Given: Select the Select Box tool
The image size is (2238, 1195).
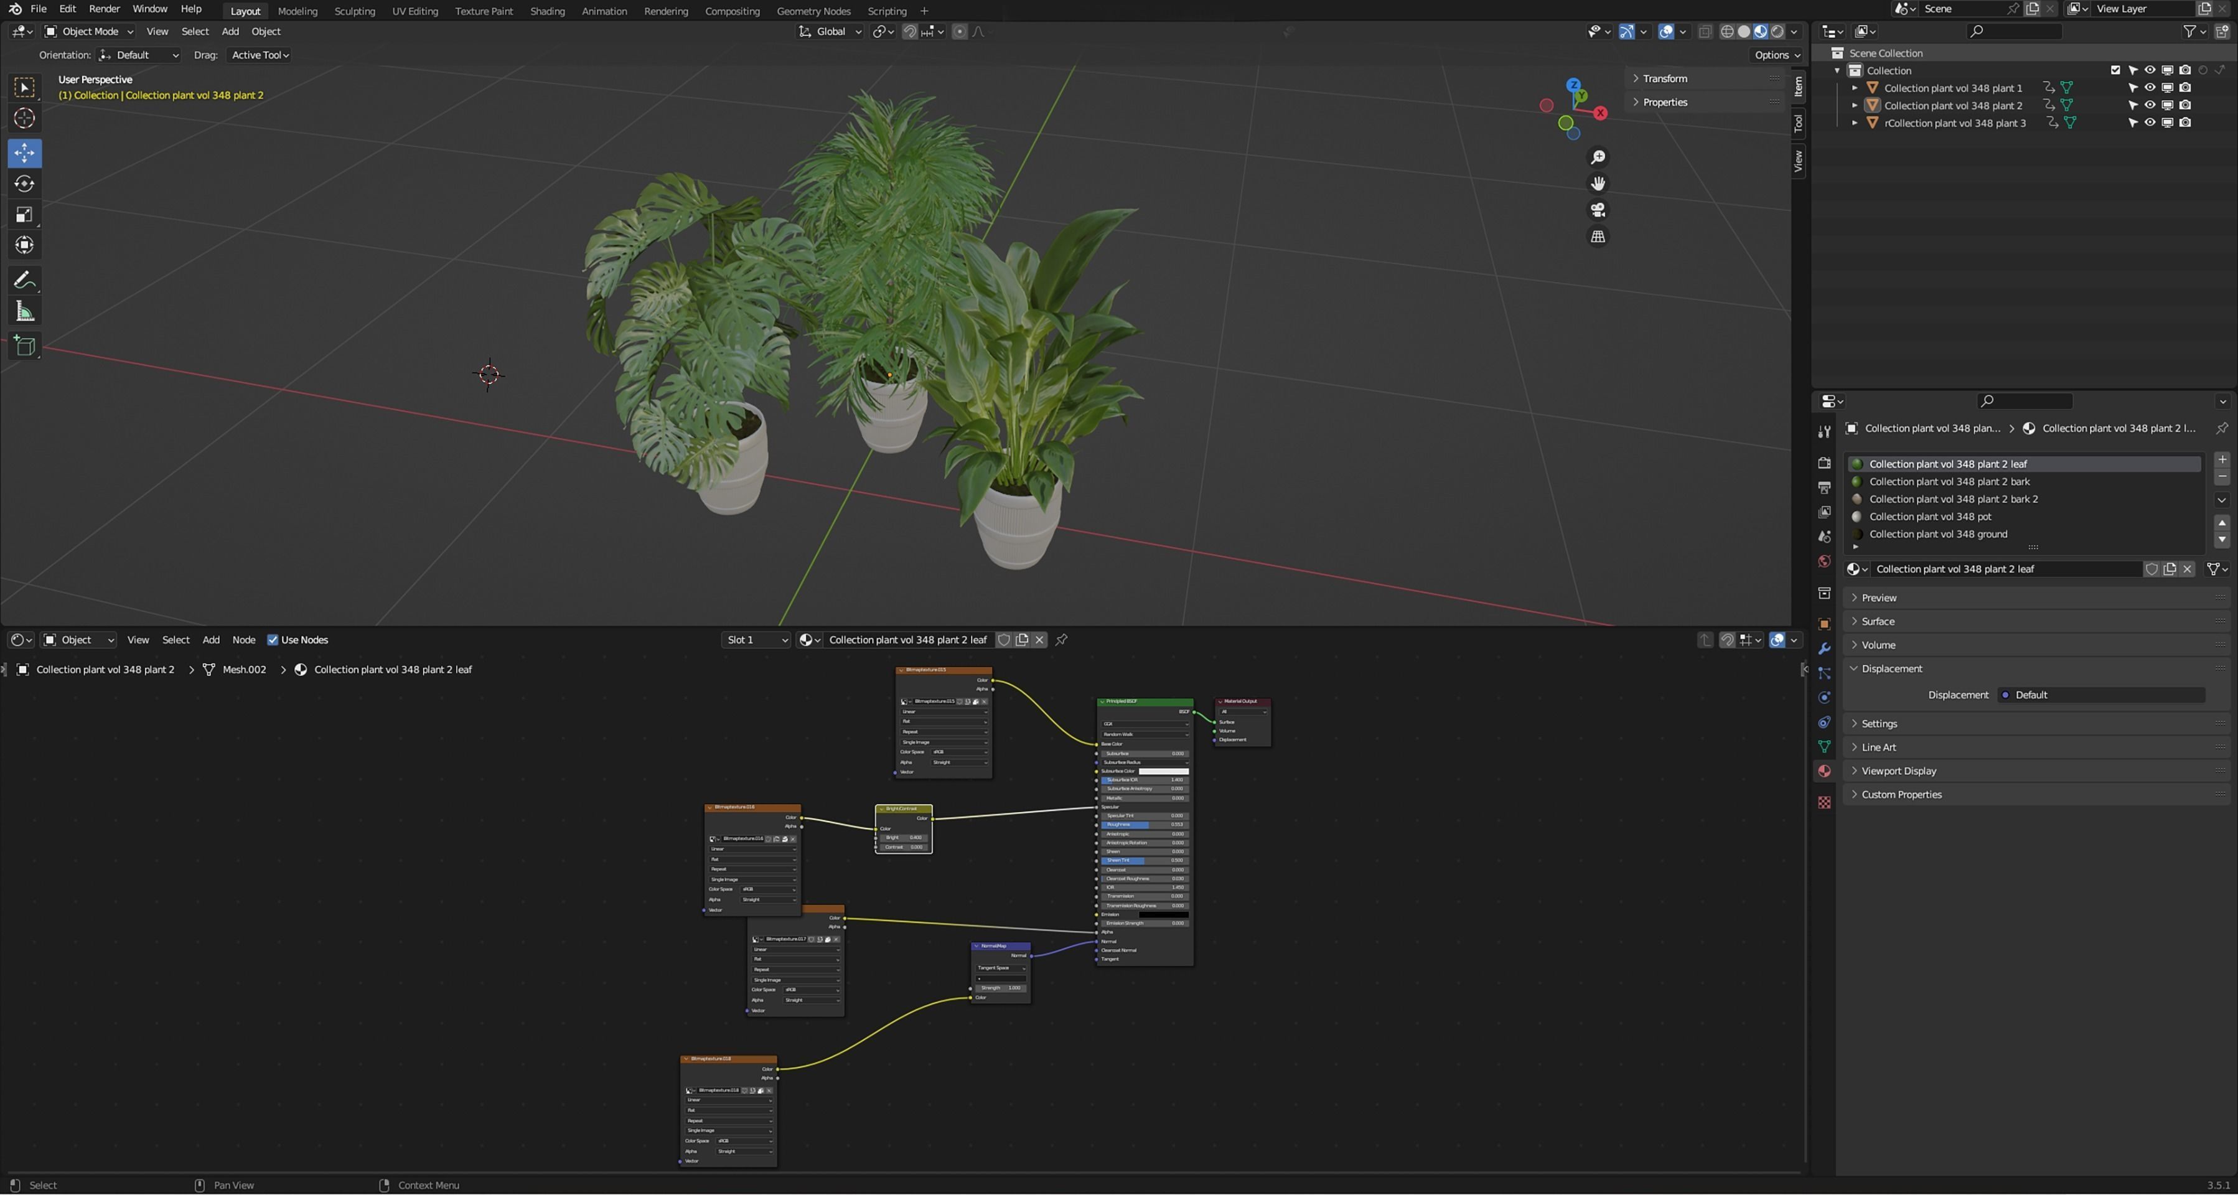Looking at the screenshot, I should (24, 87).
